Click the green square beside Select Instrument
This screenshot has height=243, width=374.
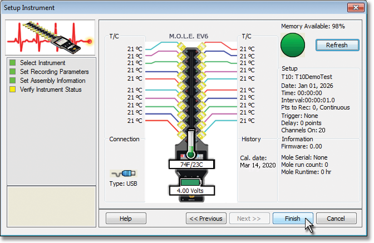pos(12,63)
